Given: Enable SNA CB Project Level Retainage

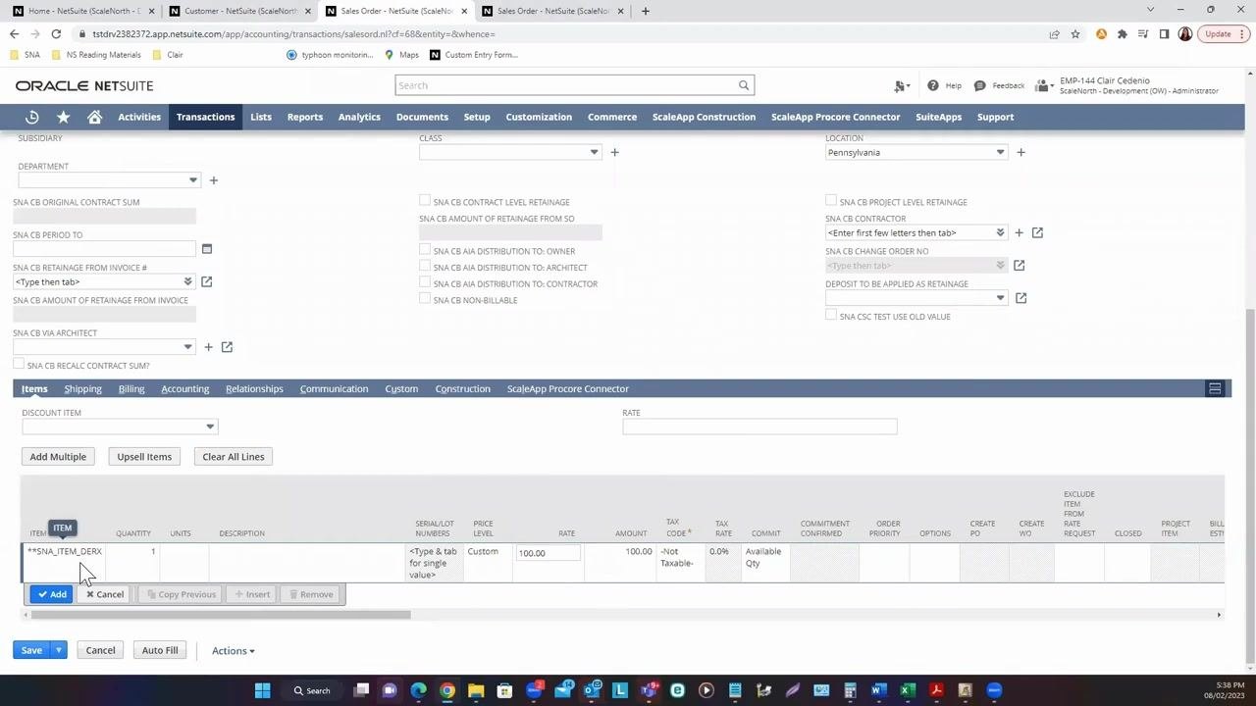Looking at the screenshot, I should point(831,201).
